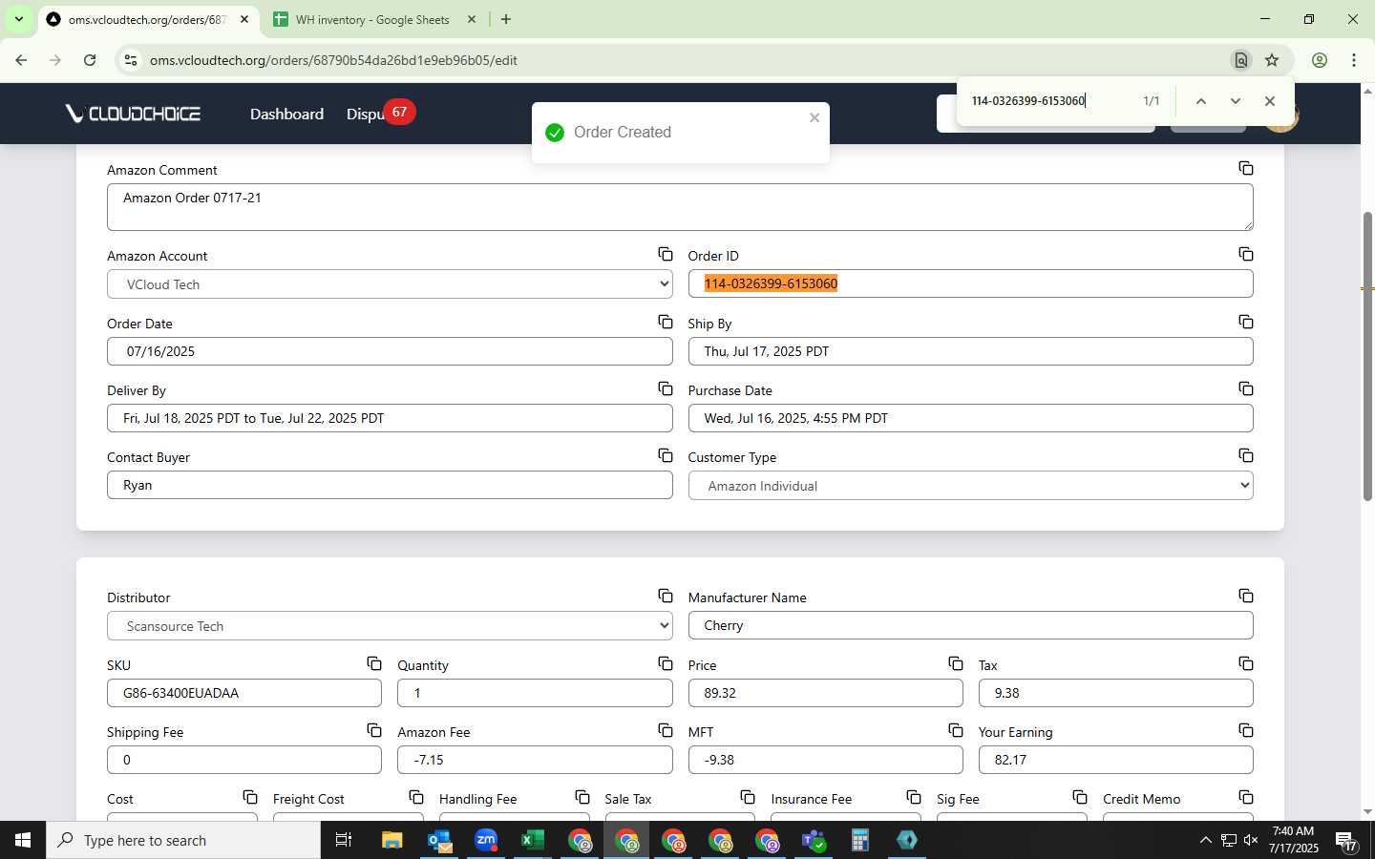1375x859 pixels.
Task: Click the Contact Buyer field with Ryan
Action: click(390, 485)
